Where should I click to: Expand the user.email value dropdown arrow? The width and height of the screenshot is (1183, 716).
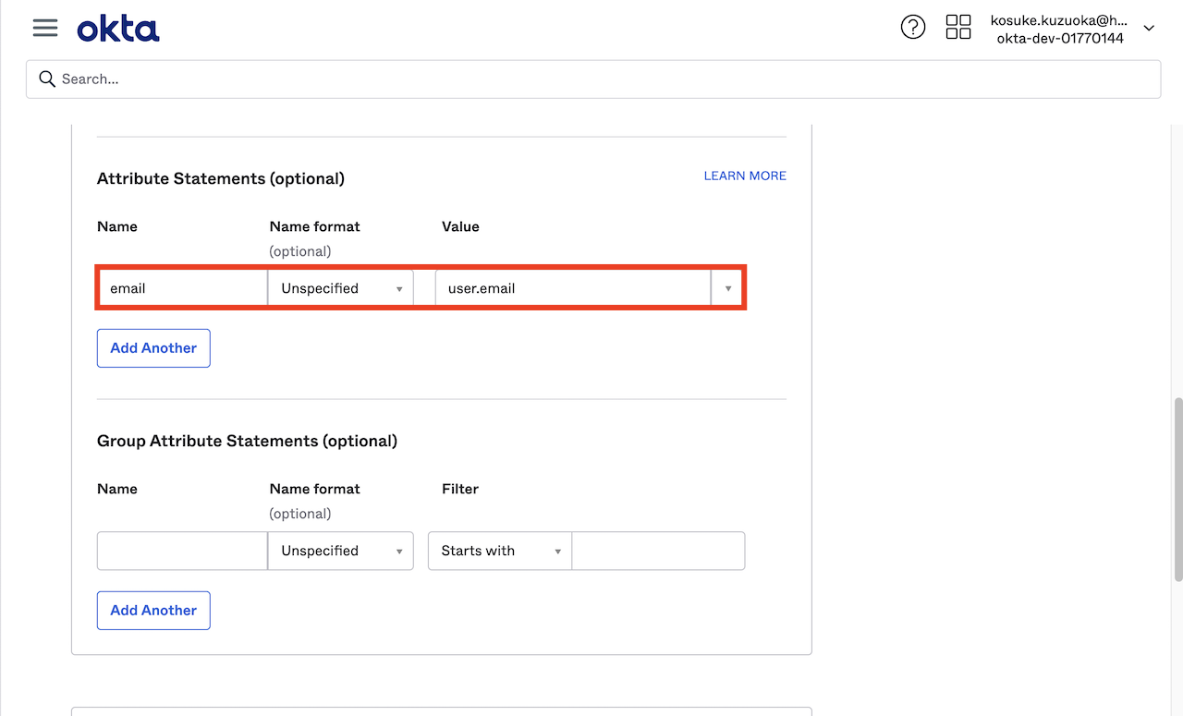tap(727, 288)
